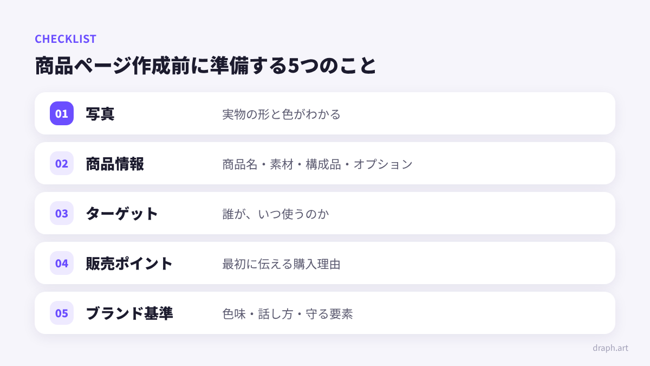Screen dimensions: 650x366
Task: Select the 商品情報 item title
Action: tap(115, 164)
